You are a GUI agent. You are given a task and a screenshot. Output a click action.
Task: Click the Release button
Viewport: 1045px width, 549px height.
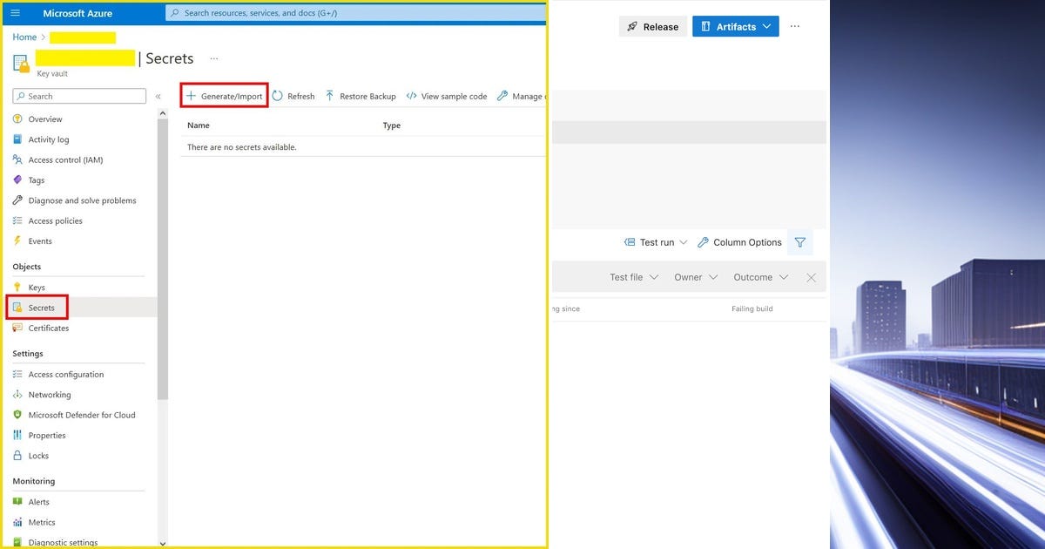pos(652,26)
